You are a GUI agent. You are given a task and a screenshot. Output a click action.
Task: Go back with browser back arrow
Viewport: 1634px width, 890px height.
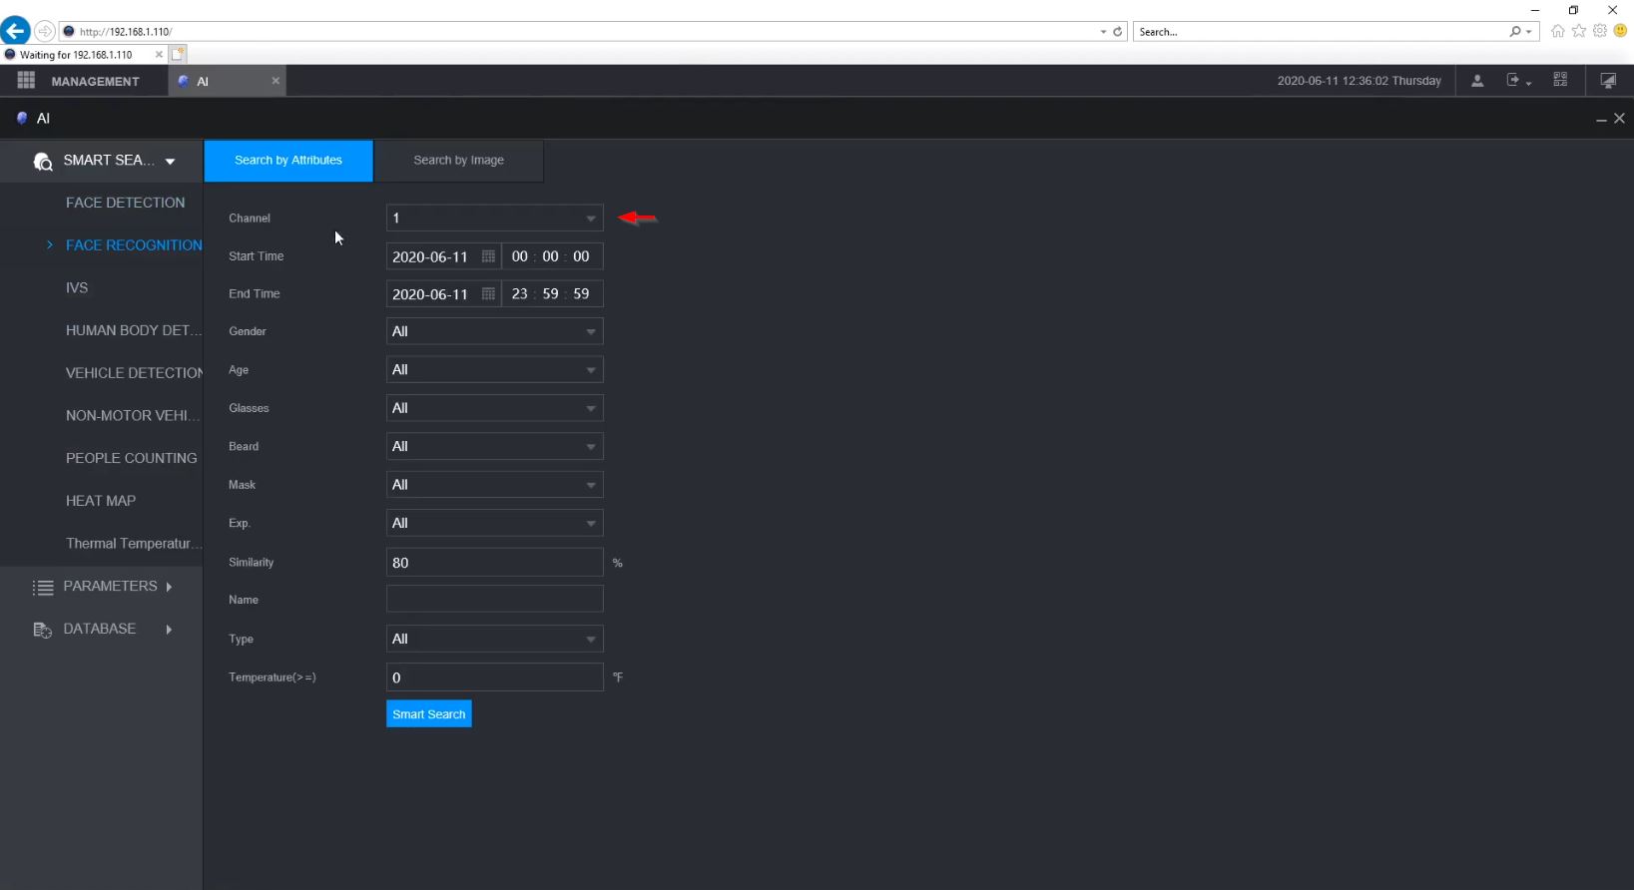pyautogui.click(x=15, y=31)
